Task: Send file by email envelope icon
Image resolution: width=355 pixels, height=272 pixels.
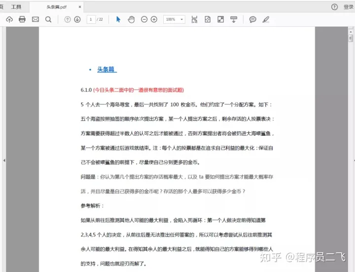Action: pyautogui.click(x=35, y=19)
